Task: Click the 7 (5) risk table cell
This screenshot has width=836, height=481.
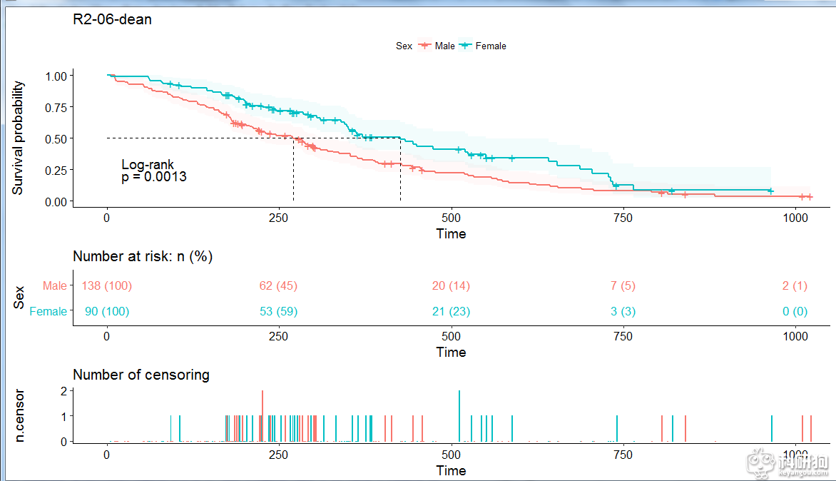Action: pos(623,286)
